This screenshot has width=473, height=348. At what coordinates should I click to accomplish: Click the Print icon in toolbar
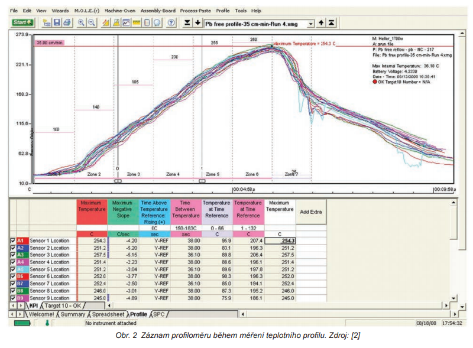pos(67,22)
